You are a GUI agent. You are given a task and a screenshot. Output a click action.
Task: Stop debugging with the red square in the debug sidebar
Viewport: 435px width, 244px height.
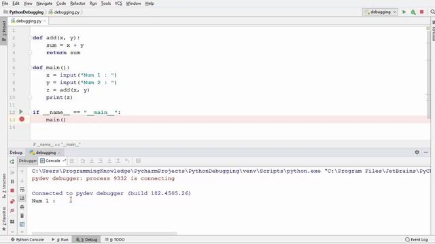pyautogui.click(x=12, y=190)
